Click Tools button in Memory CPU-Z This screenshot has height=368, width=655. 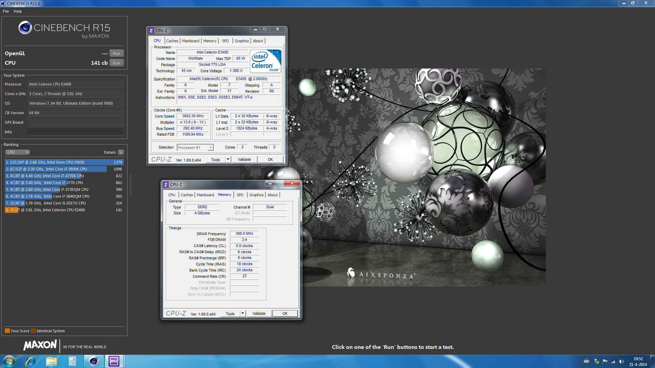[230, 313]
